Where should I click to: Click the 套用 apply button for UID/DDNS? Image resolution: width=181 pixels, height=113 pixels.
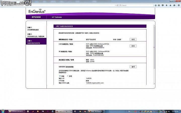[133, 67]
